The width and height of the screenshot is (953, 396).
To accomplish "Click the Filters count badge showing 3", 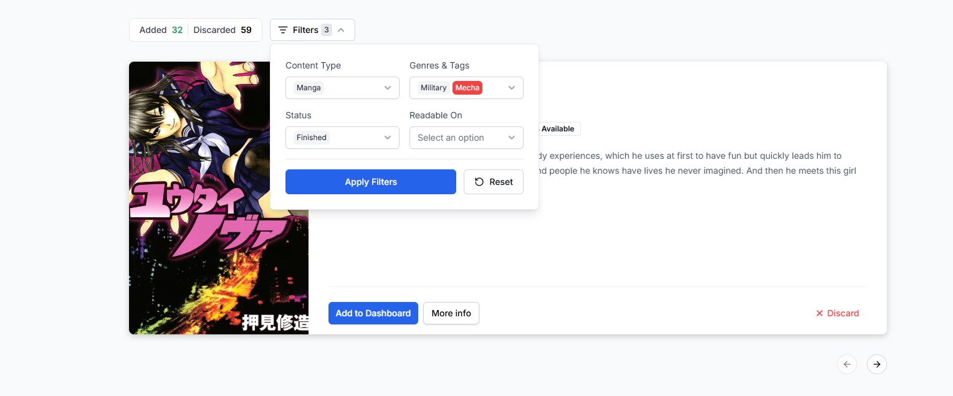I will 326,30.
